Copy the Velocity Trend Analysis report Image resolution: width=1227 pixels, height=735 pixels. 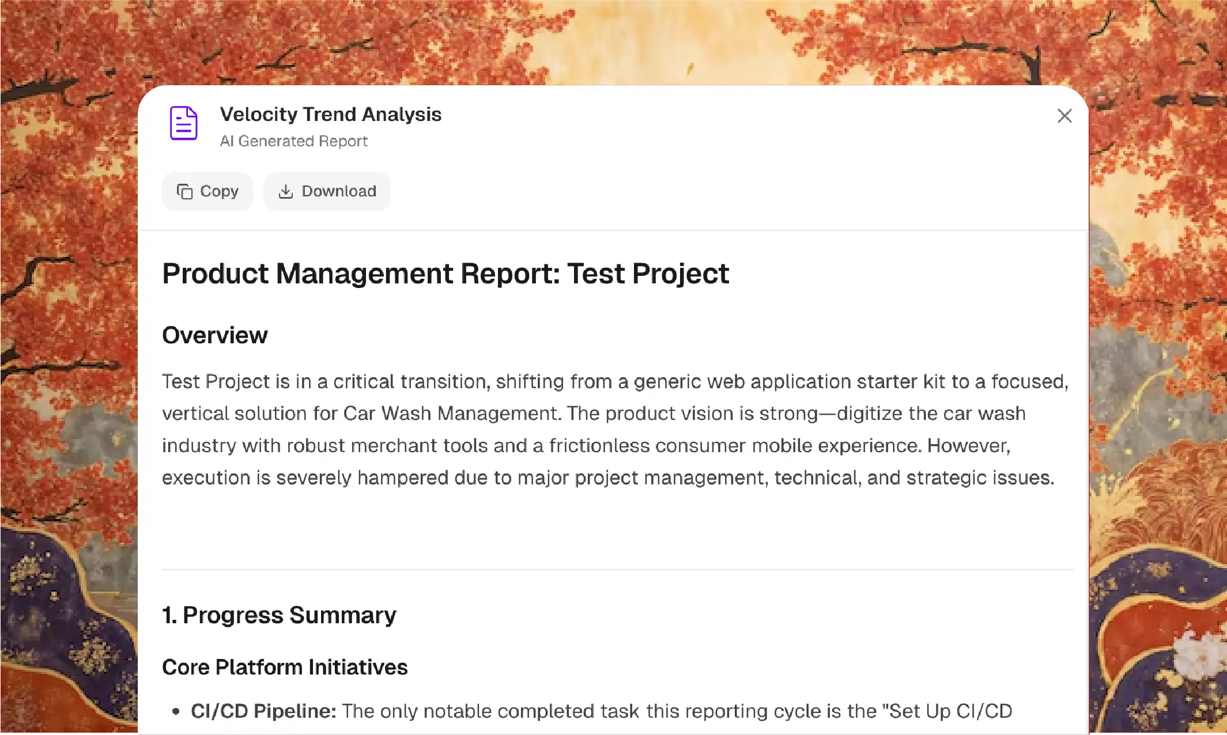(208, 191)
